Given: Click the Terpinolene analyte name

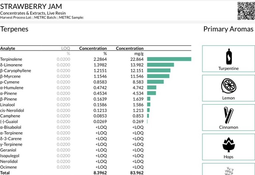Looking at the screenshot, I should tap(11, 59).
